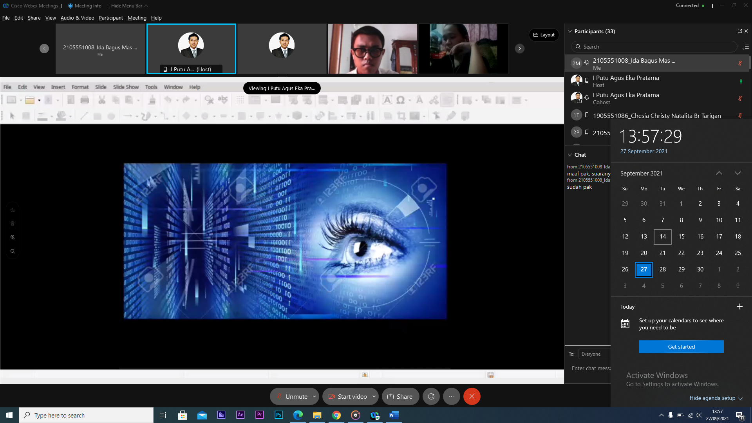Open Mail app from taskbar
The width and height of the screenshot is (752, 423).
click(202, 415)
